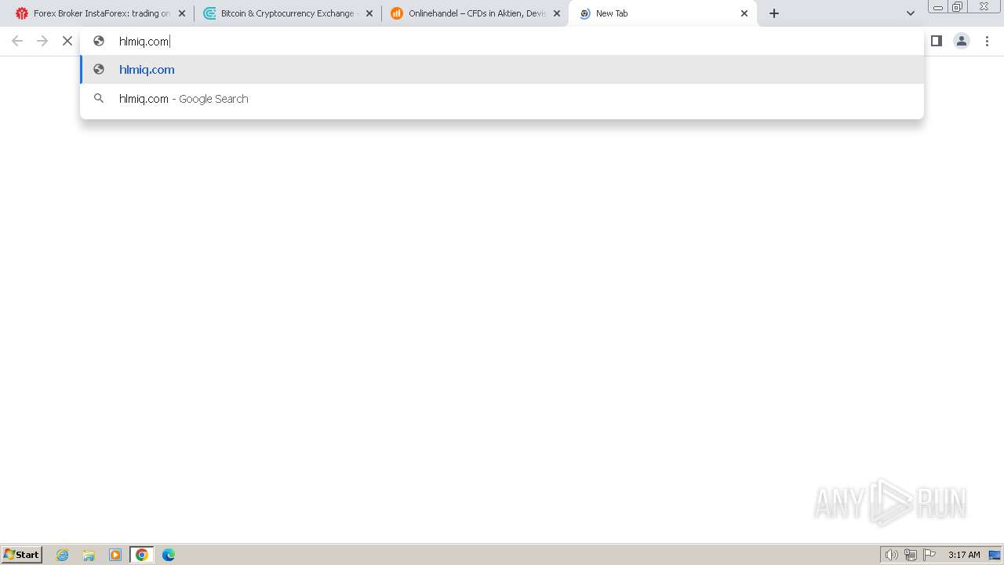Viewport: 1004px width, 565px height.
Task: Open the Chrome three-dot menu
Action: pyautogui.click(x=988, y=41)
